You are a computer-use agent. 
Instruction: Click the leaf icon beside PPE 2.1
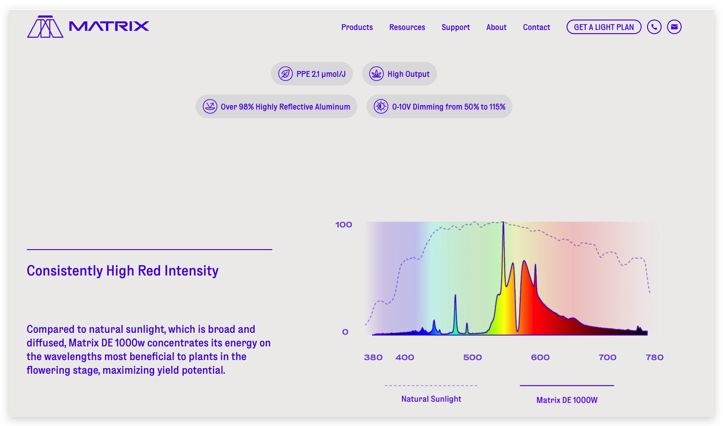(x=286, y=74)
